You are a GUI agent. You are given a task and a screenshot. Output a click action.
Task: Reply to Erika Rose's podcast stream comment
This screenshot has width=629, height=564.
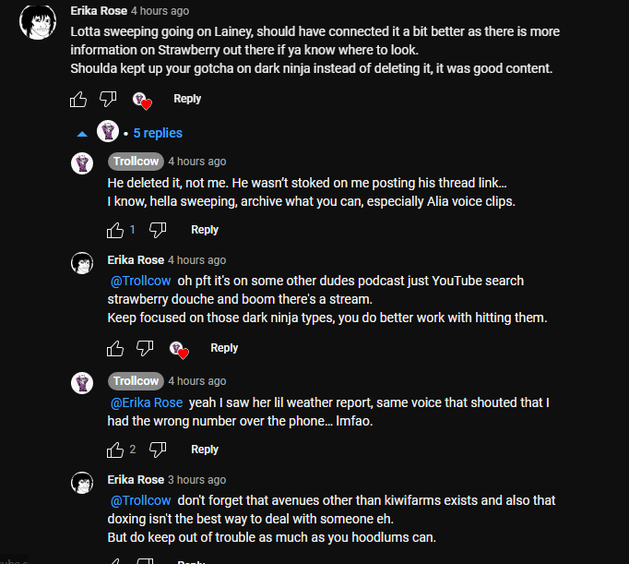pos(224,348)
